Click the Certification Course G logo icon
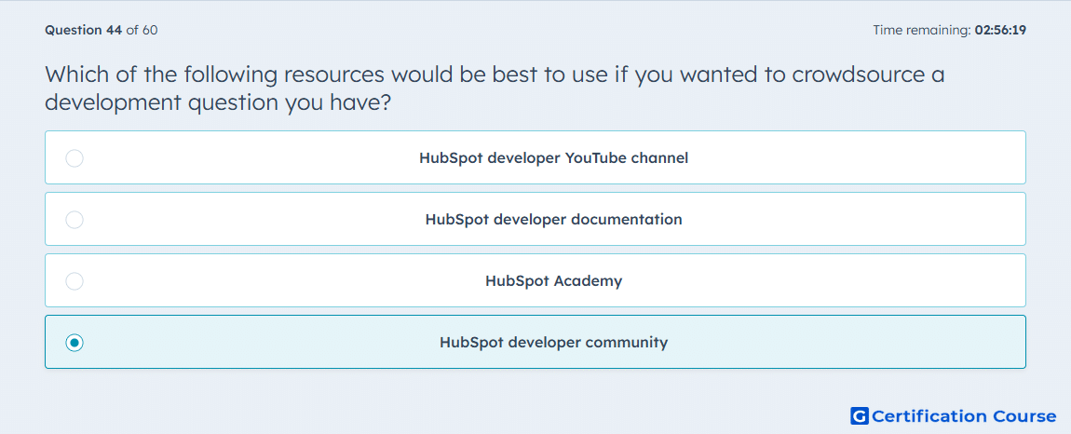This screenshot has width=1071, height=434. tap(860, 415)
